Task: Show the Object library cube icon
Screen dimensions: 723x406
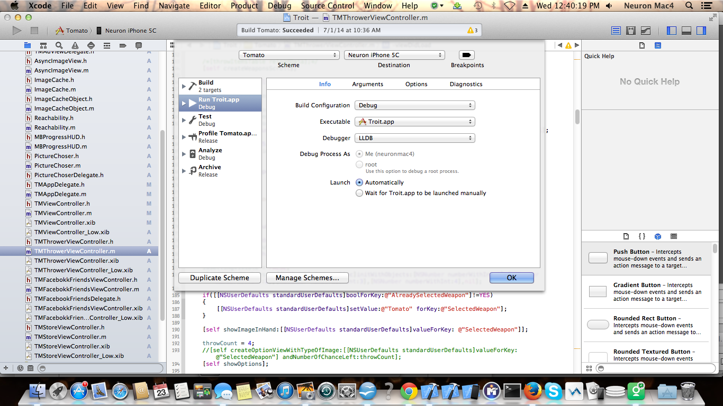Action: [658, 236]
